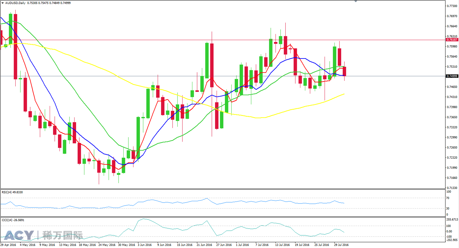Click the 21 Jun 2016 date label

click(205, 245)
